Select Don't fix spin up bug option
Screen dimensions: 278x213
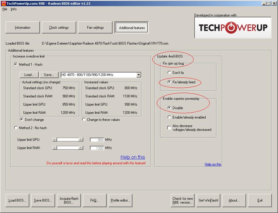169,72
